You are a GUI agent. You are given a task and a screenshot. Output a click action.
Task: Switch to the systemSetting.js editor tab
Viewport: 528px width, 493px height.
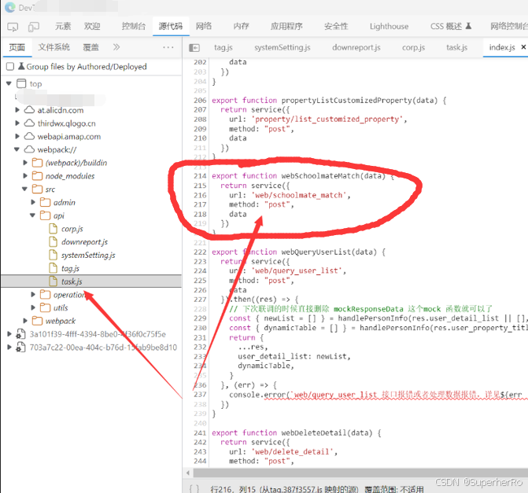[282, 47]
